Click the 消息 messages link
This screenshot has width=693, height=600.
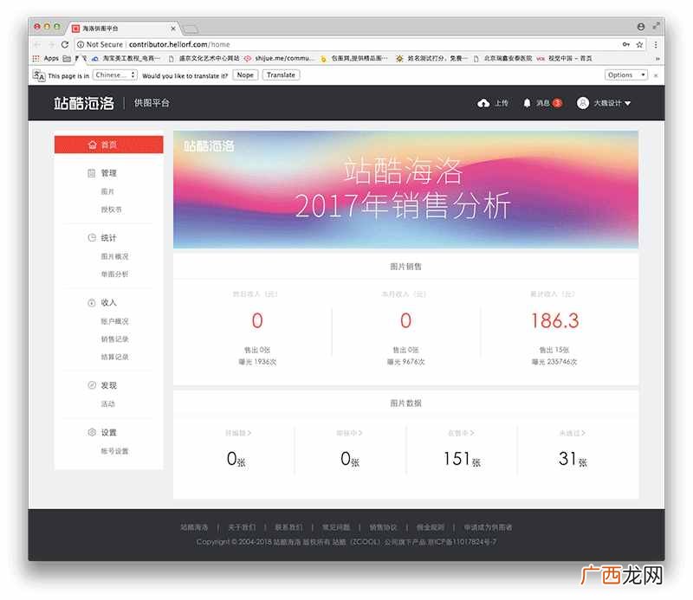point(543,103)
